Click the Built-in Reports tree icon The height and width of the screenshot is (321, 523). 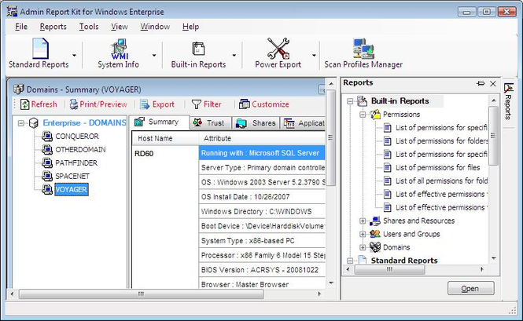click(363, 101)
